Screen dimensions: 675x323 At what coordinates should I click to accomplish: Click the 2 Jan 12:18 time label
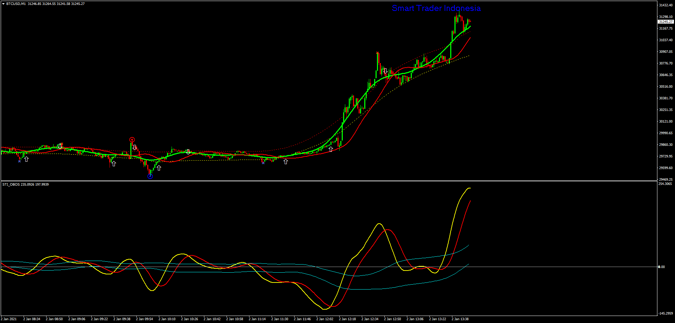(347, 319)
